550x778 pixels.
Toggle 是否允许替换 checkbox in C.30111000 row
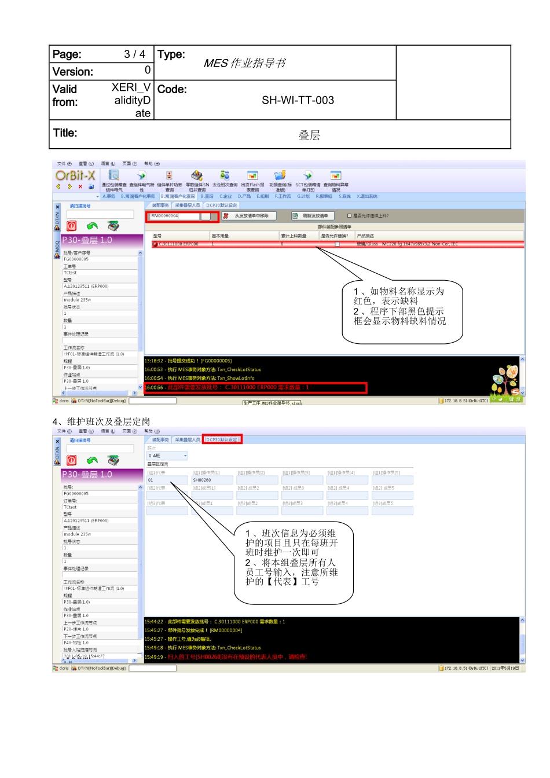click(337, 244)
